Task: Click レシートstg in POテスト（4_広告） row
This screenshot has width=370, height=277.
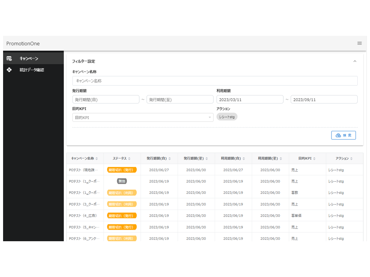Action: tap(336, 215)
